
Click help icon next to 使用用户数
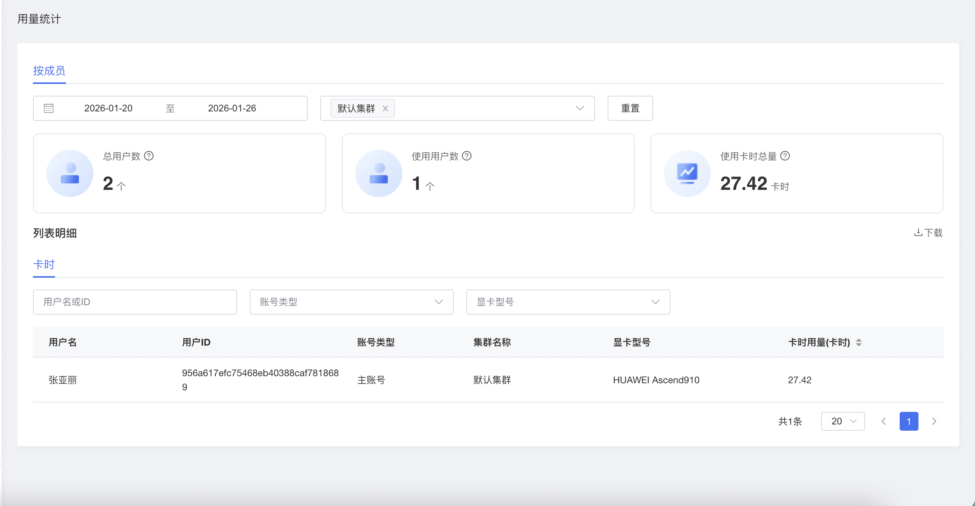point(467,156)
